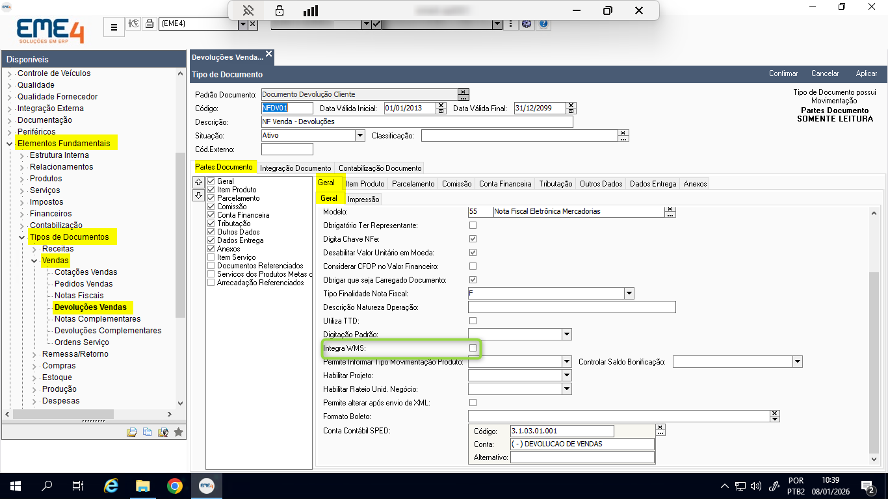Click the Cancelar button
The height and width of the screenshot is (499, 888).
pos(825,73)
